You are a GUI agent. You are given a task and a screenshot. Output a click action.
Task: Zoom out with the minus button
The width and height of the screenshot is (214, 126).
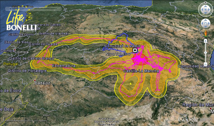(206, 64)
